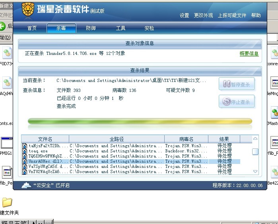Click the 文件(F) menu in Explorer window

click(6, 15)
